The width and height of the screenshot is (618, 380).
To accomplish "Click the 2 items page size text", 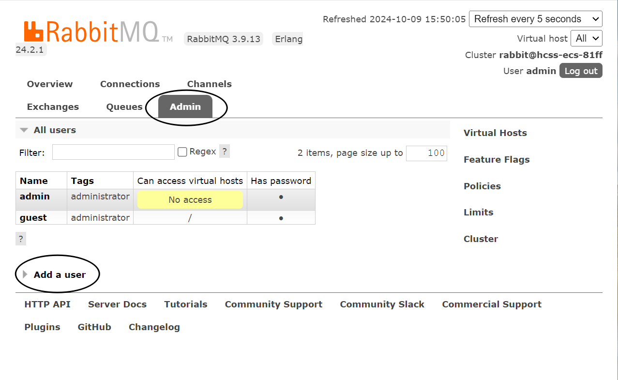I will pyautogui.click(x=350, y=152).
